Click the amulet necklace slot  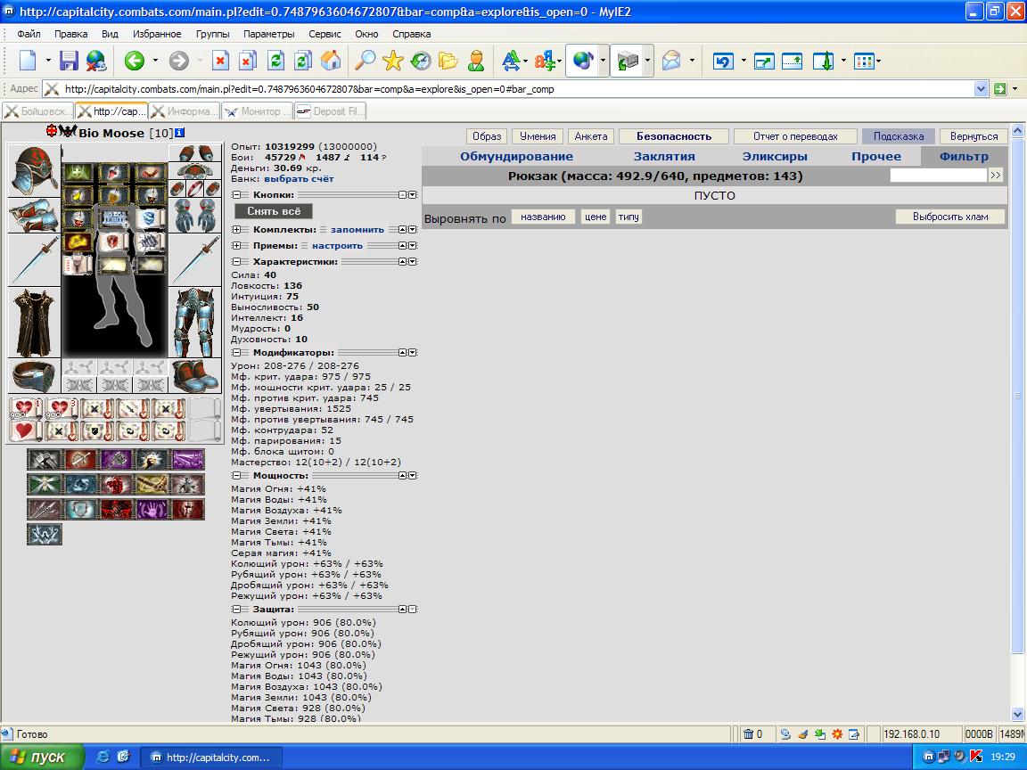click(x=195, y=170)
